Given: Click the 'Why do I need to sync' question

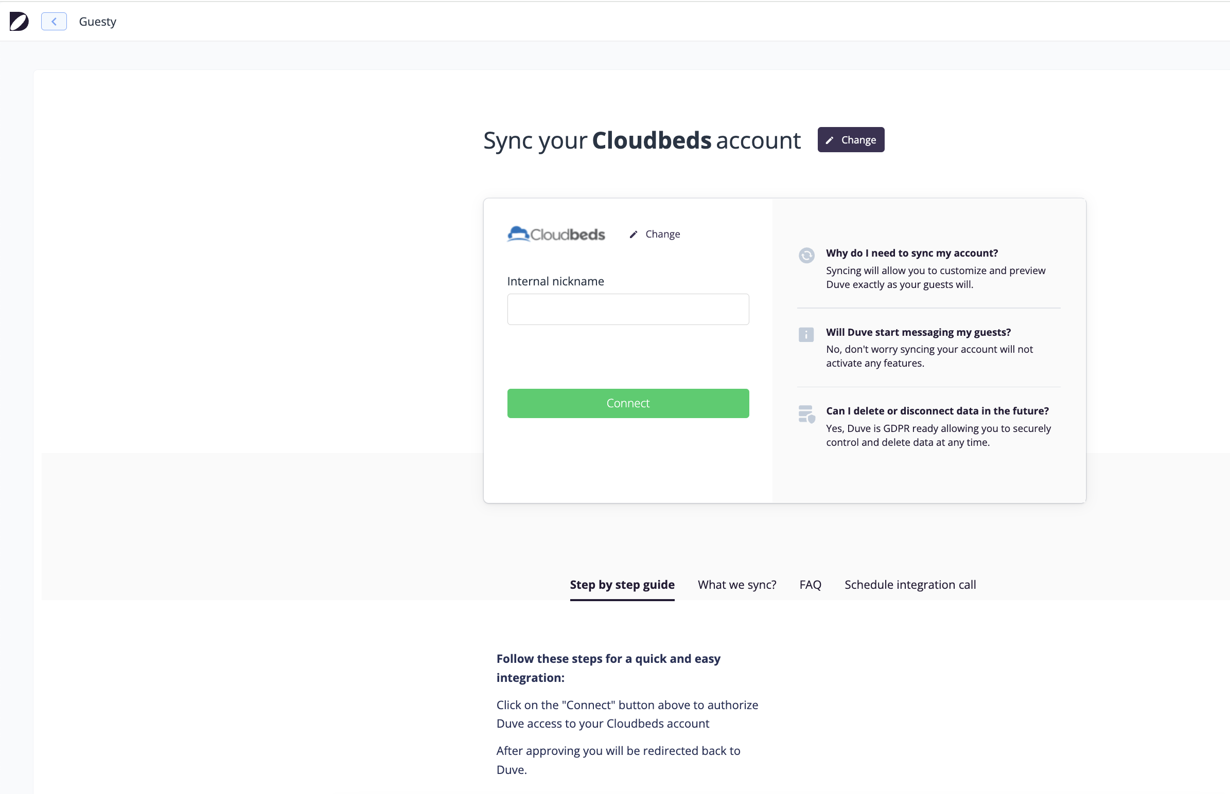Looking at the screenshot, I should click(911, 253).
